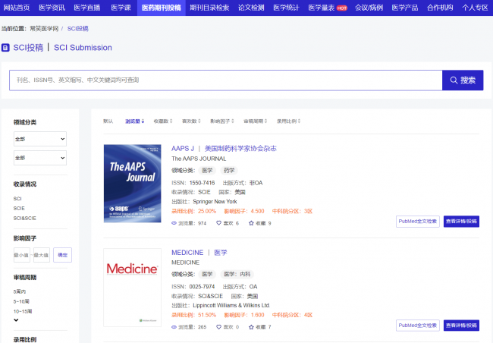493x343 pixels.
Task: Filter review cycle by 5~10周
Action: [21, 301]
